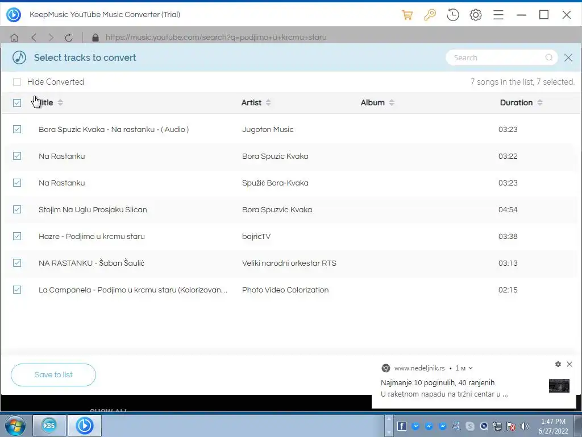Go to the browser home icon
The image size is (582, 437).
click(14, 38)
